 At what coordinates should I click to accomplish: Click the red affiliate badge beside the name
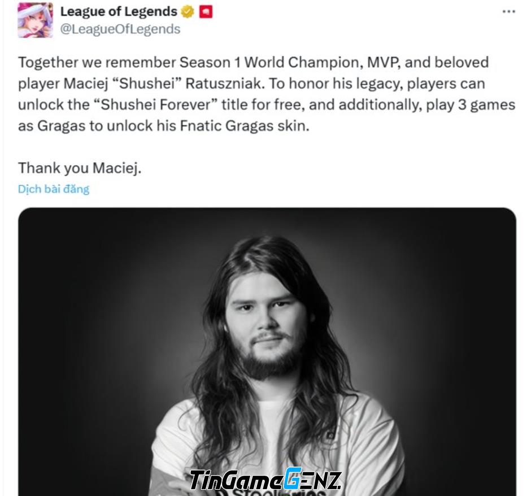[206, 12]
